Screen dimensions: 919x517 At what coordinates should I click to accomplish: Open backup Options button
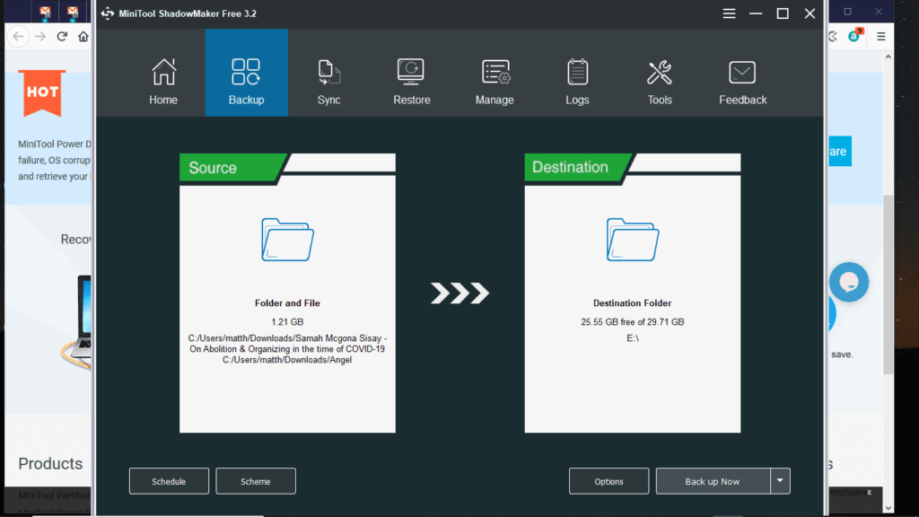[608, 481]
